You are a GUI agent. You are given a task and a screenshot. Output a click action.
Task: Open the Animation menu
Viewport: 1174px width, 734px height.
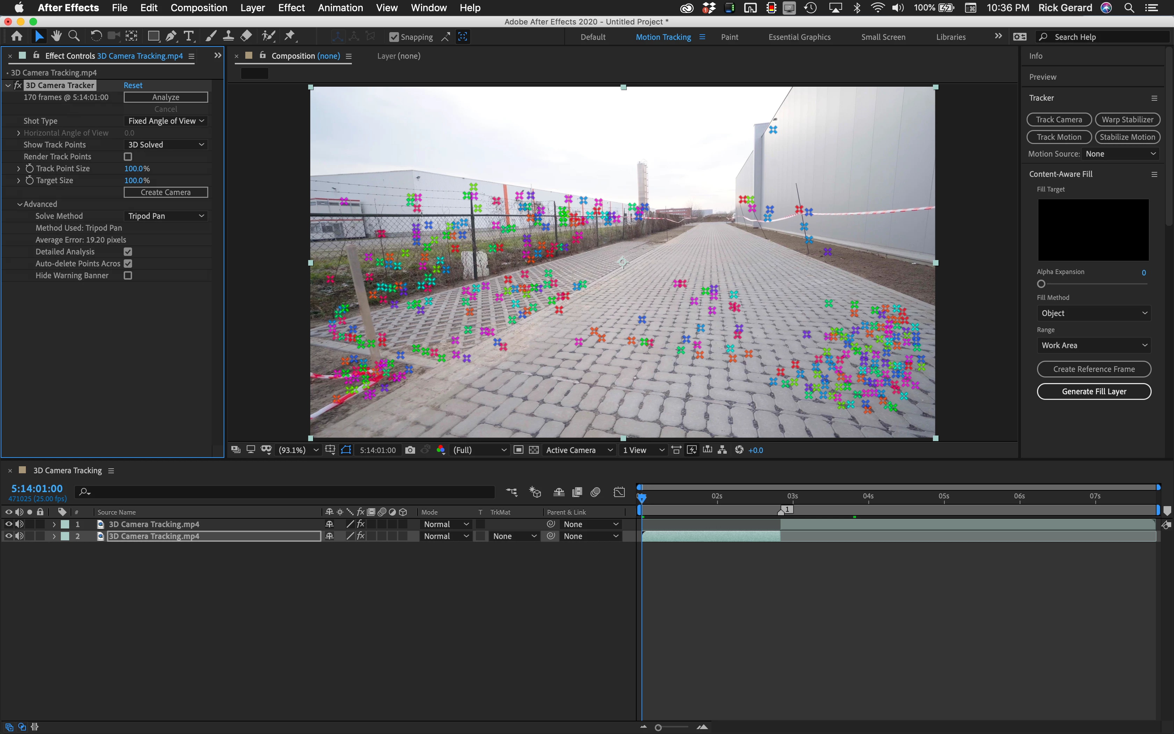(340, 8)
